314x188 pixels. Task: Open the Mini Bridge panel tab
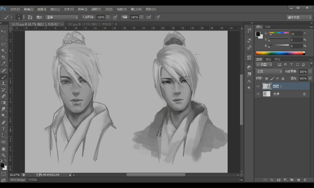18,180
